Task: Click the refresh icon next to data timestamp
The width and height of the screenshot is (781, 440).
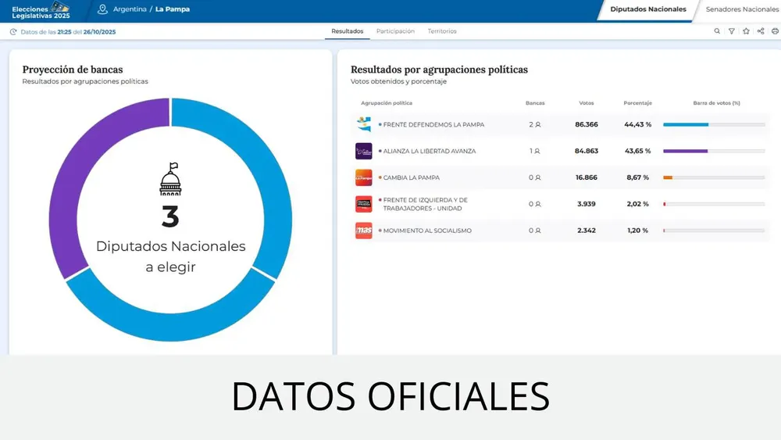Action: 13,32
